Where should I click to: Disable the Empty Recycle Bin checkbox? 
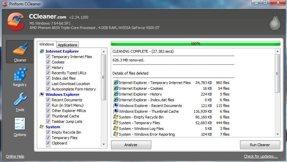[48, 132]
